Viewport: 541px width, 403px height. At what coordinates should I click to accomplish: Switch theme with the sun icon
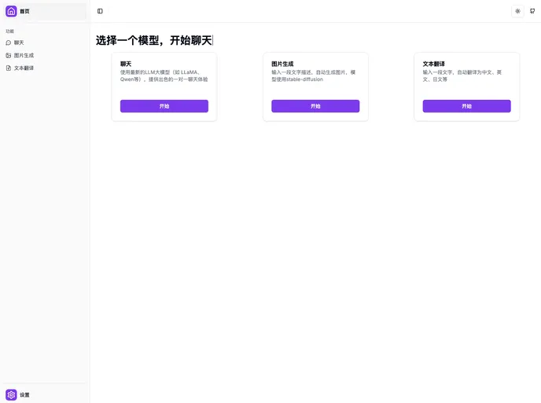[x=517, y=11]
